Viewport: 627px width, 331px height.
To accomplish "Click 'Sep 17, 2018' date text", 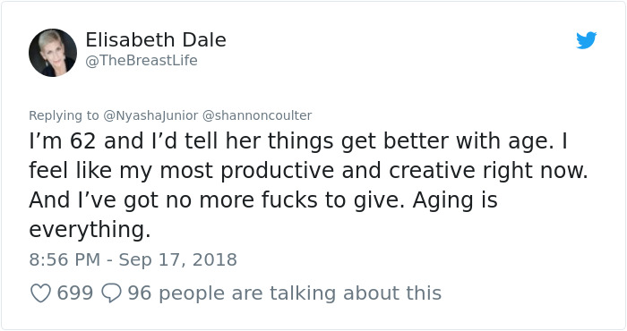I will coord(178,260).
